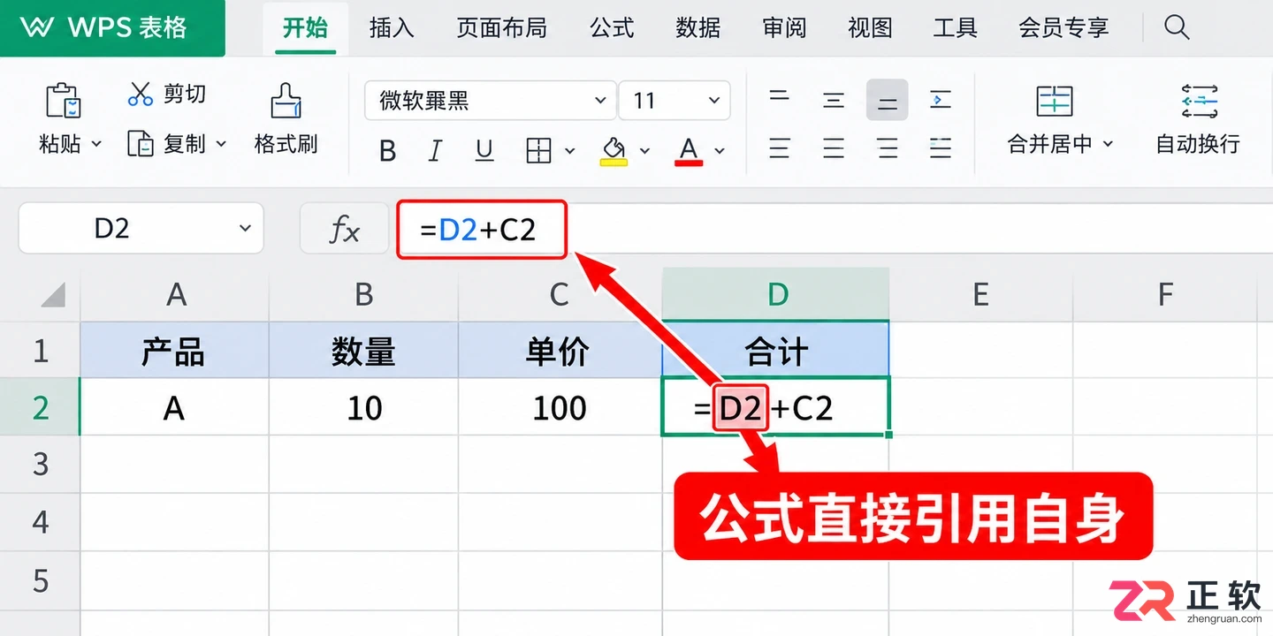Select row header 3
The height and width of the screenshot is (636, 1273).
tap(40, 464)
